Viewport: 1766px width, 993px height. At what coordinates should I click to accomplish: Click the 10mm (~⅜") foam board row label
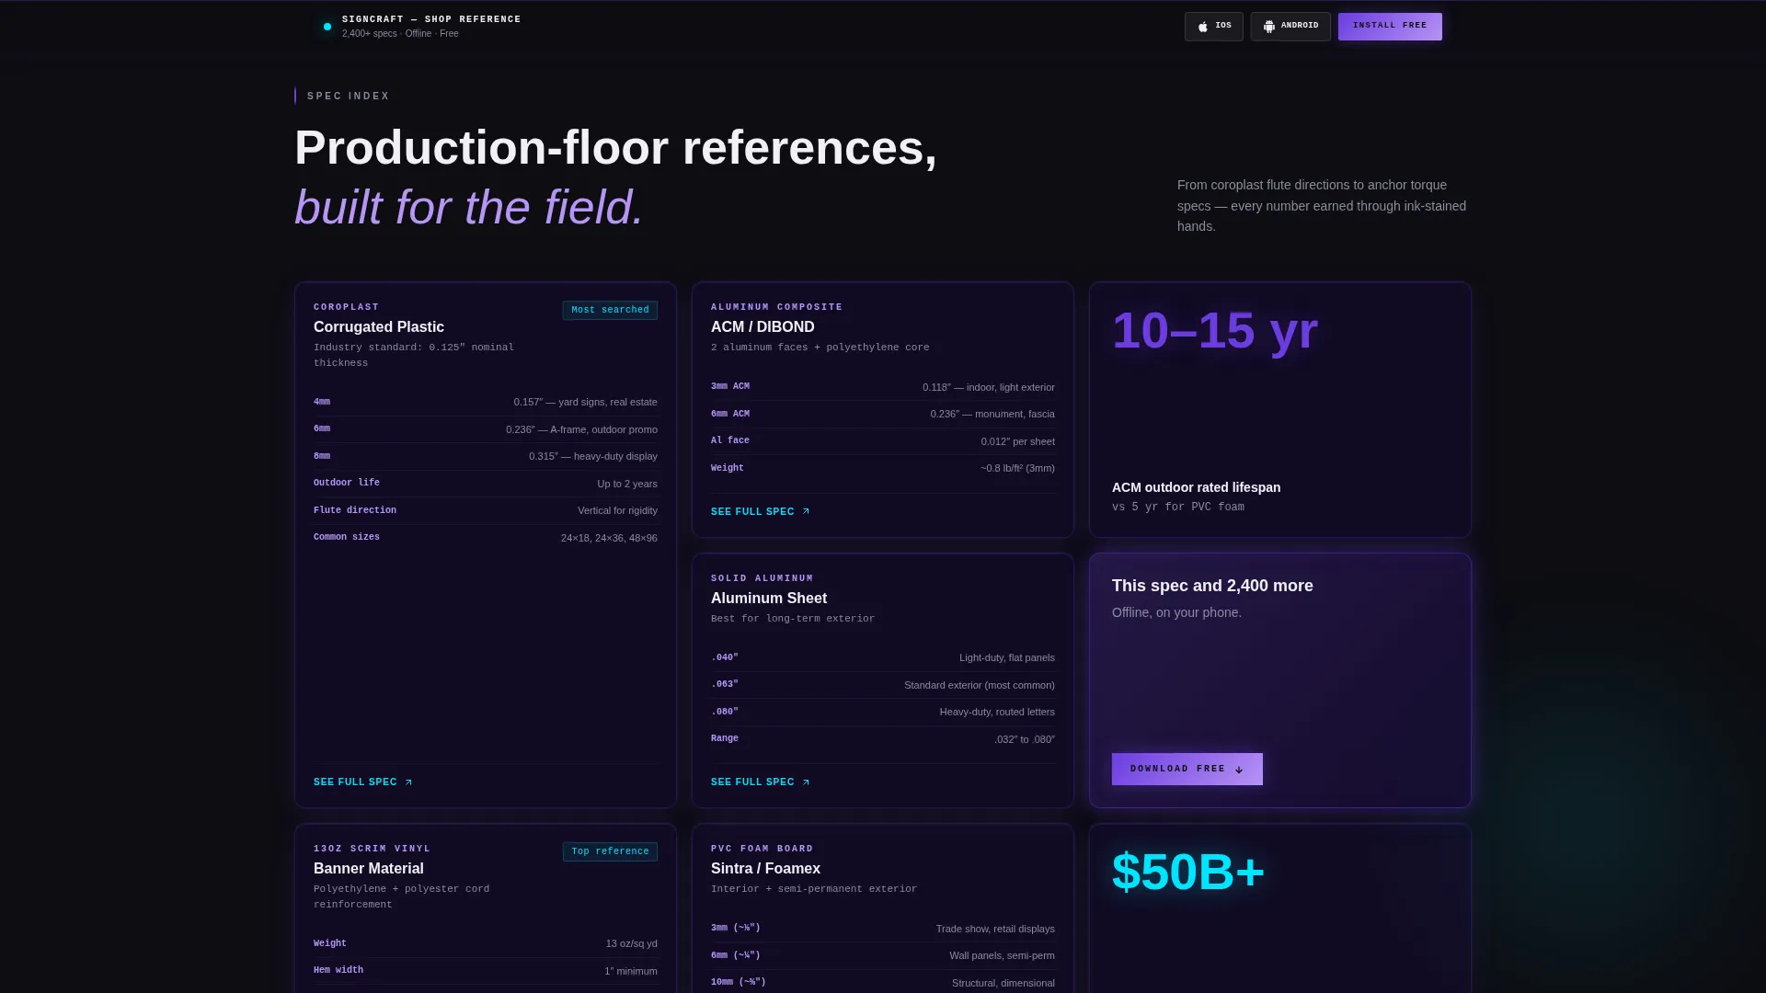click(739, 982)
